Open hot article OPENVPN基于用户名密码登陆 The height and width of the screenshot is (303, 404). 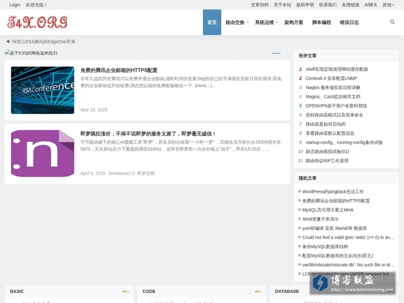(336, 106)
